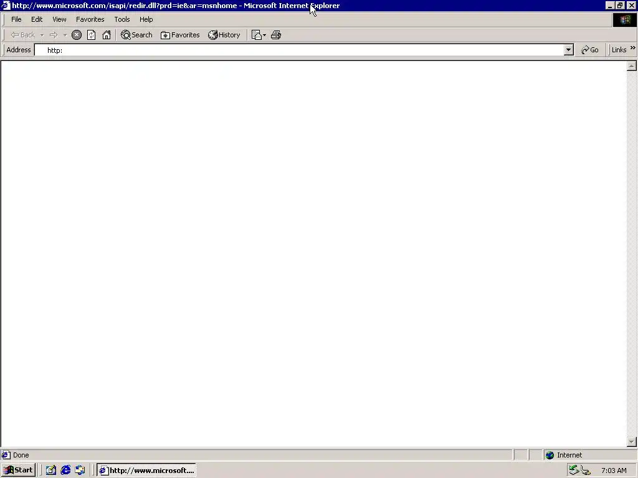Click the Back navigation button
Viewport: 638px width, 478px height.
tap(23, 35)
